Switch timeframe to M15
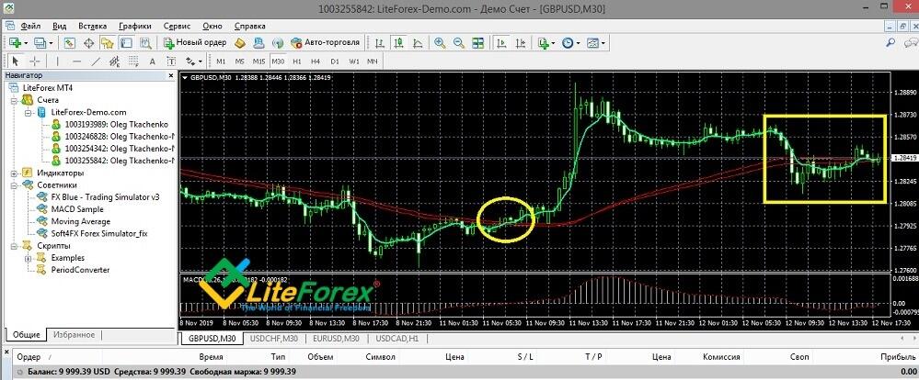The width and height of the screenshot is (919, 380). (x=259, y=61)
